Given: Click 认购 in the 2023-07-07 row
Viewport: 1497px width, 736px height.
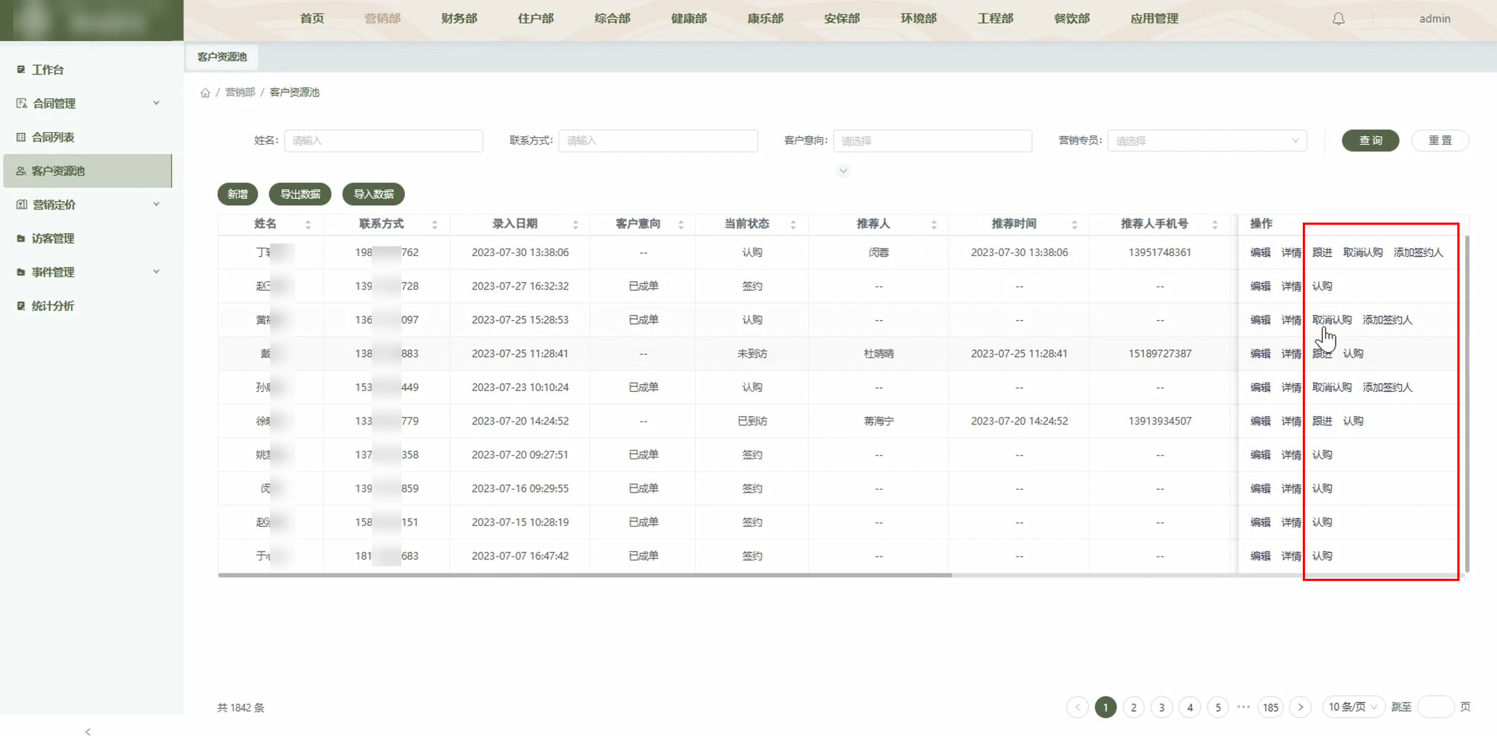Looking at the screenshot, I should [x=1322, y=556].
